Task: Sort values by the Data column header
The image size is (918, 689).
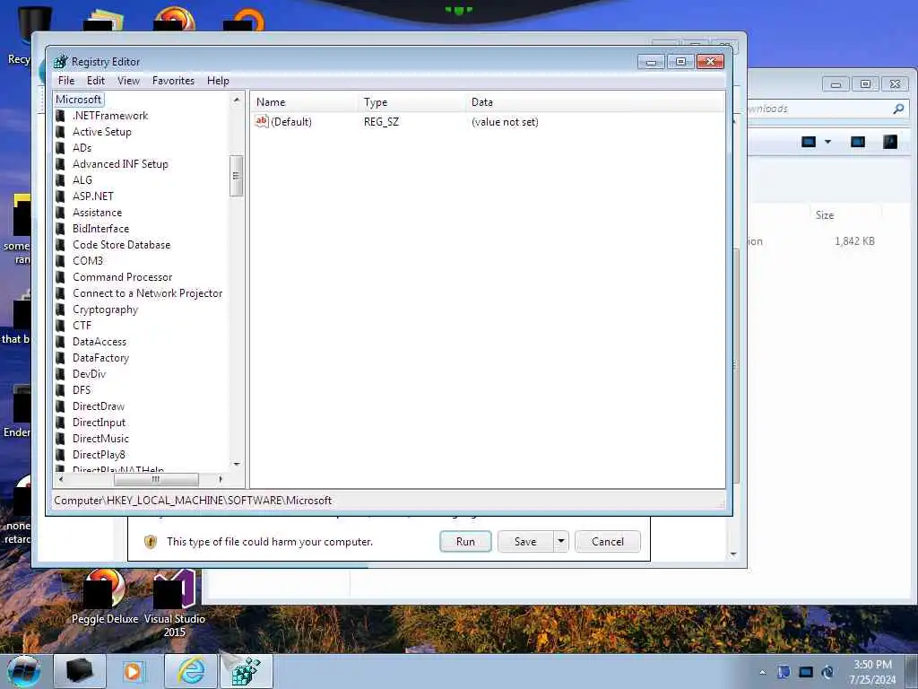Action: click(594, 102)
